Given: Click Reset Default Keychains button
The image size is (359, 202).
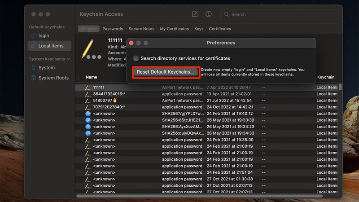Looking at the screenshot, I should coord(165,72).
